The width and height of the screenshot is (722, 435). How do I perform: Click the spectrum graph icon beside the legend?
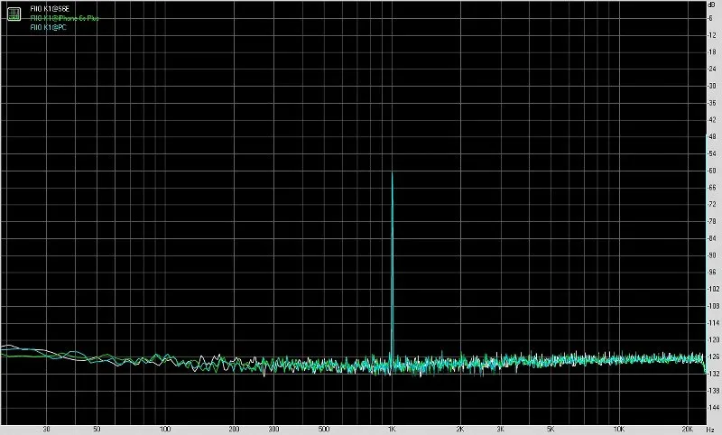14,14
